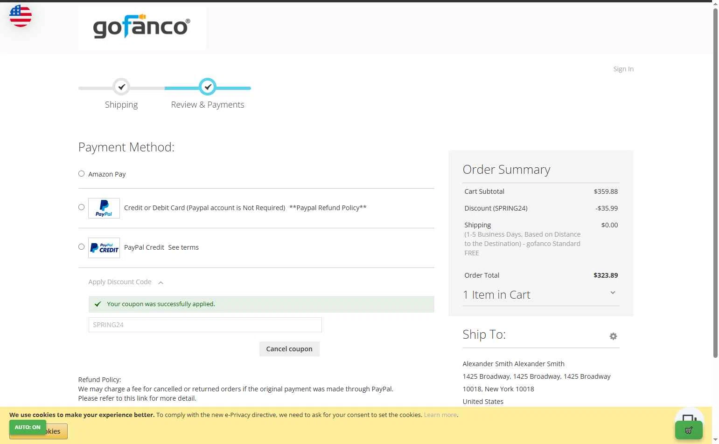Click the Order Total amount $323.89
Viewport: 719px width, 444px height.
coord(606,275)
